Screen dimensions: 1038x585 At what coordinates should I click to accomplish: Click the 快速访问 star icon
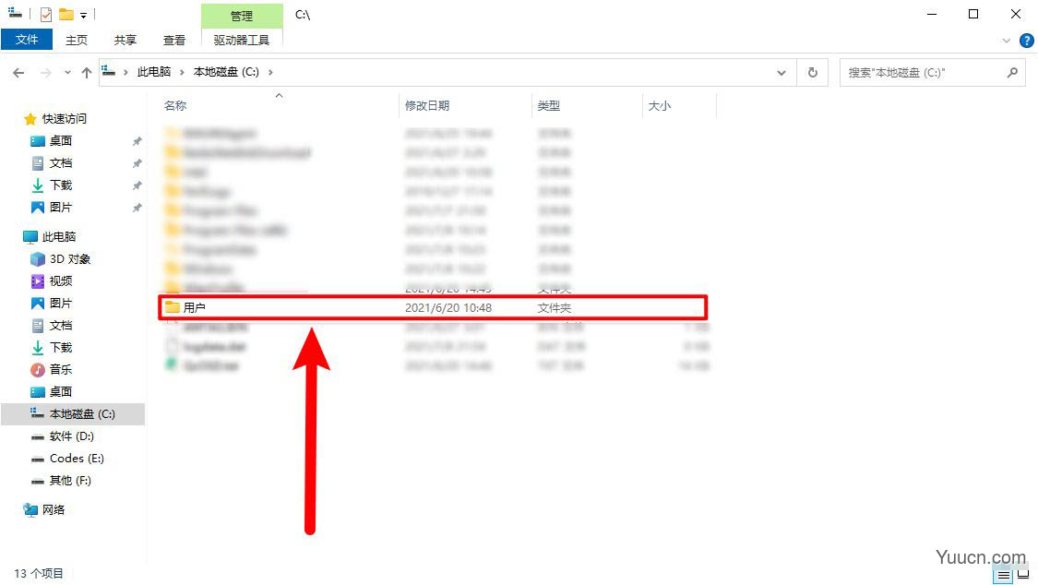tap(30, 119)
